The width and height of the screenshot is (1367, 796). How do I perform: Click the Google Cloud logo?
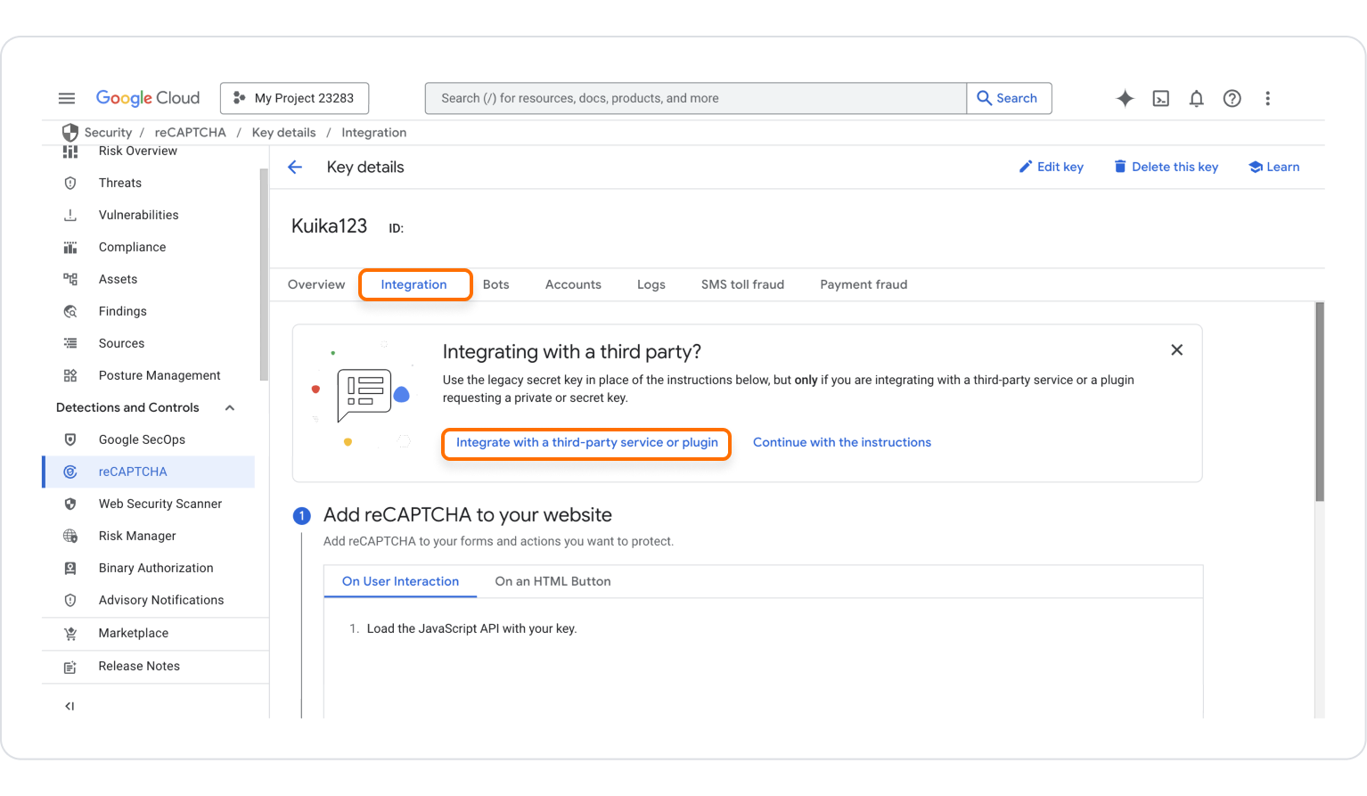(148, 98)
